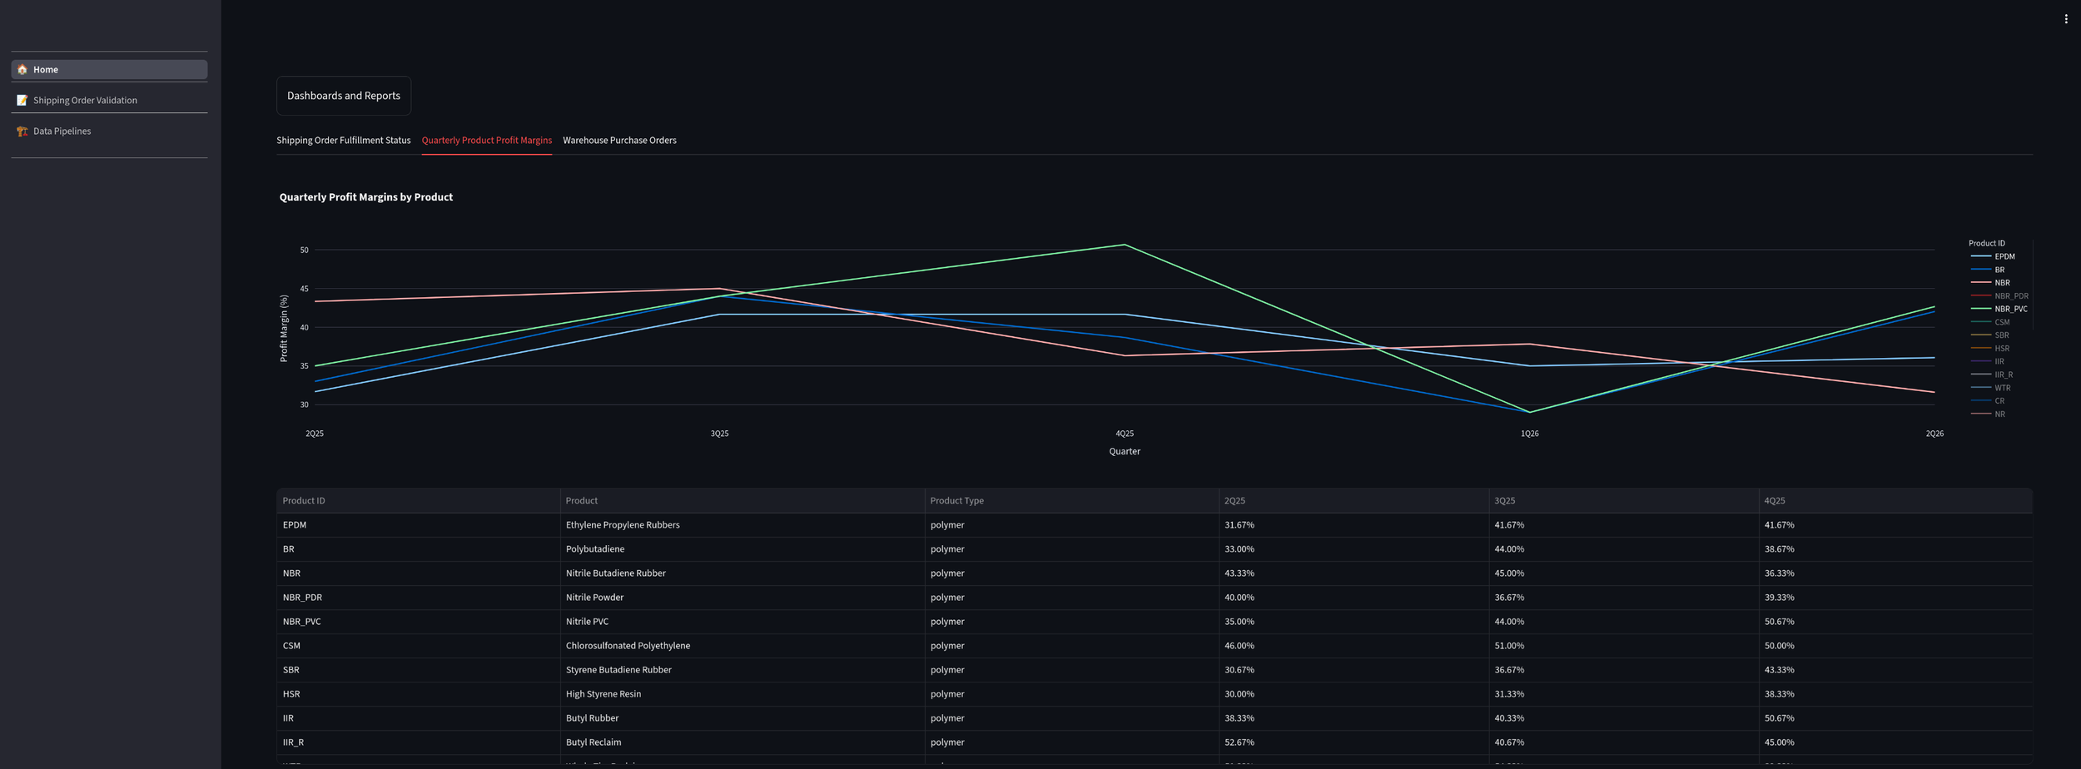Open Shipping Order Validation page
The height and width of the screenshot is (769, 2081).
(x=109, y=100)
